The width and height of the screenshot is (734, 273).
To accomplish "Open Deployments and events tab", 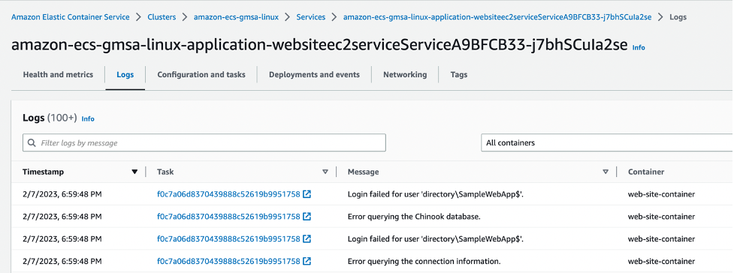I will pyautogui.click(x=314, y=74).
